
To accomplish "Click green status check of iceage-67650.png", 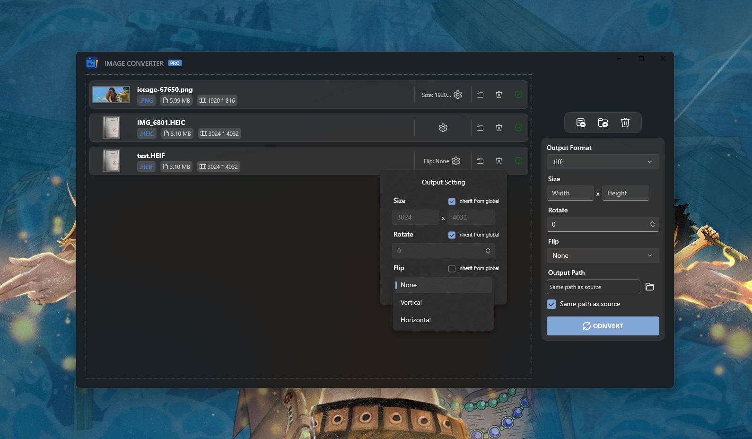I will (x=518, y=95).
